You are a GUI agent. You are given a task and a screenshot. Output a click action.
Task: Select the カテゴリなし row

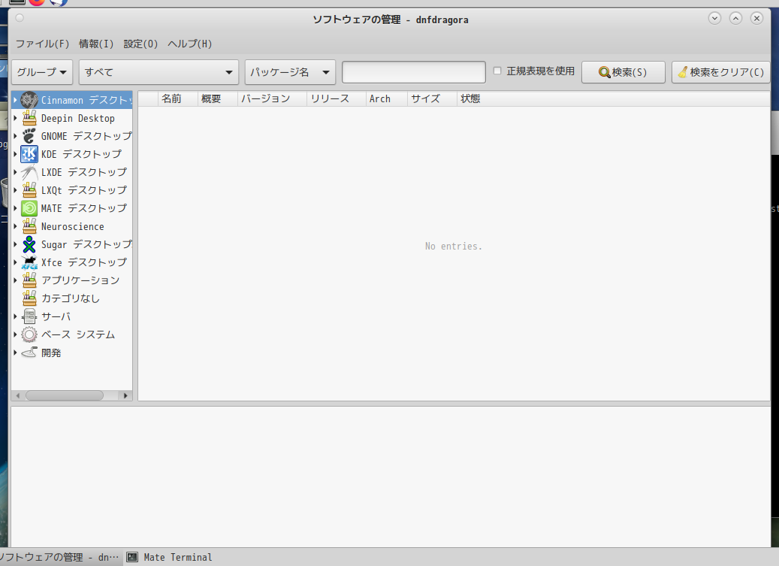(72, 298)
